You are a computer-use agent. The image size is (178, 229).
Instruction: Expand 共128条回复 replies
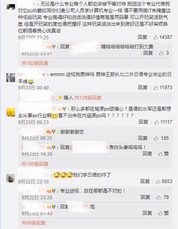point(88,97)
